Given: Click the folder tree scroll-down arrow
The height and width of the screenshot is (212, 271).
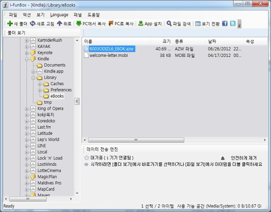Looking at the screenshot, I should [77, 193].
